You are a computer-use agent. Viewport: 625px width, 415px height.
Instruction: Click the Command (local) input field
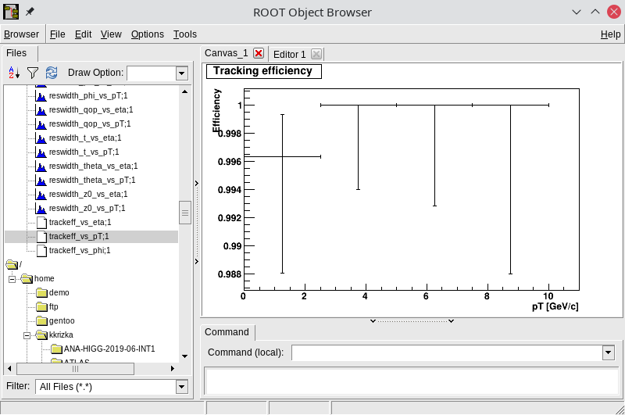click(x=446, y=352)
